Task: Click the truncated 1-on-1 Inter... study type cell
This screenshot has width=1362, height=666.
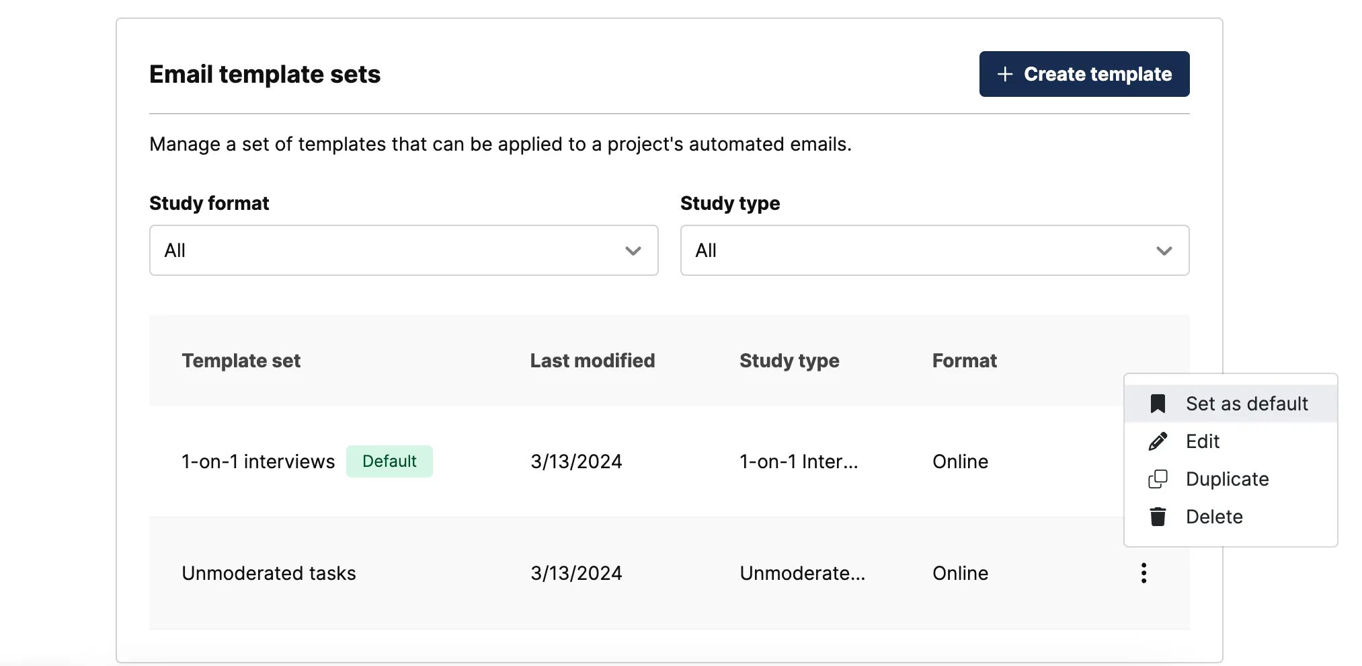Action: [799, 461]
